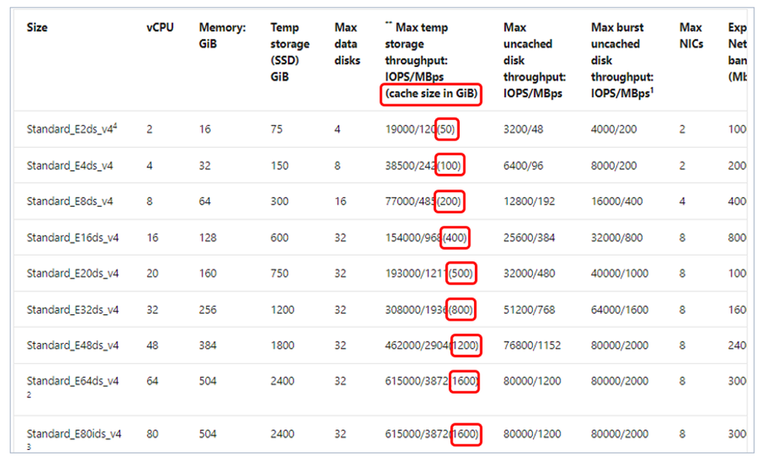Click memory value 32 in Standard_E4ds_v4 row

click(205, 166)
